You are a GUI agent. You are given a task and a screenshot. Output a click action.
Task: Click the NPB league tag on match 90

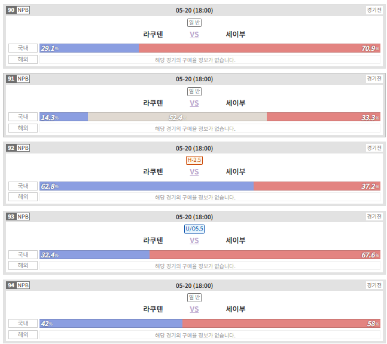coord(23,10)
